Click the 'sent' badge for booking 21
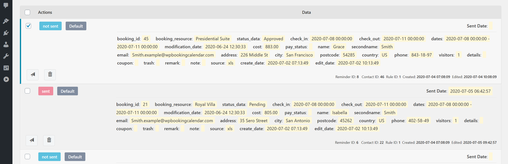Screen dimensions: 508x164 (46, 91)
